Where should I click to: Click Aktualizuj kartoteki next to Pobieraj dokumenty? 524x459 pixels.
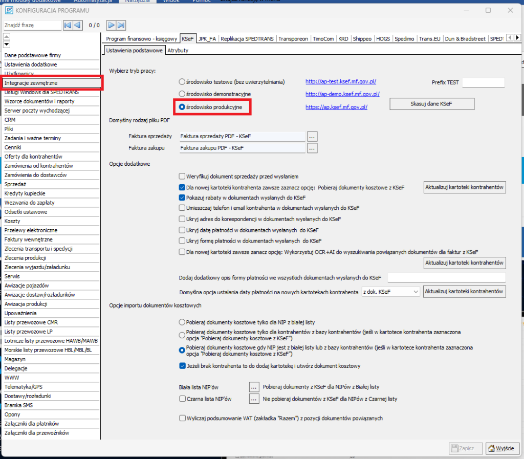point(465,187)
